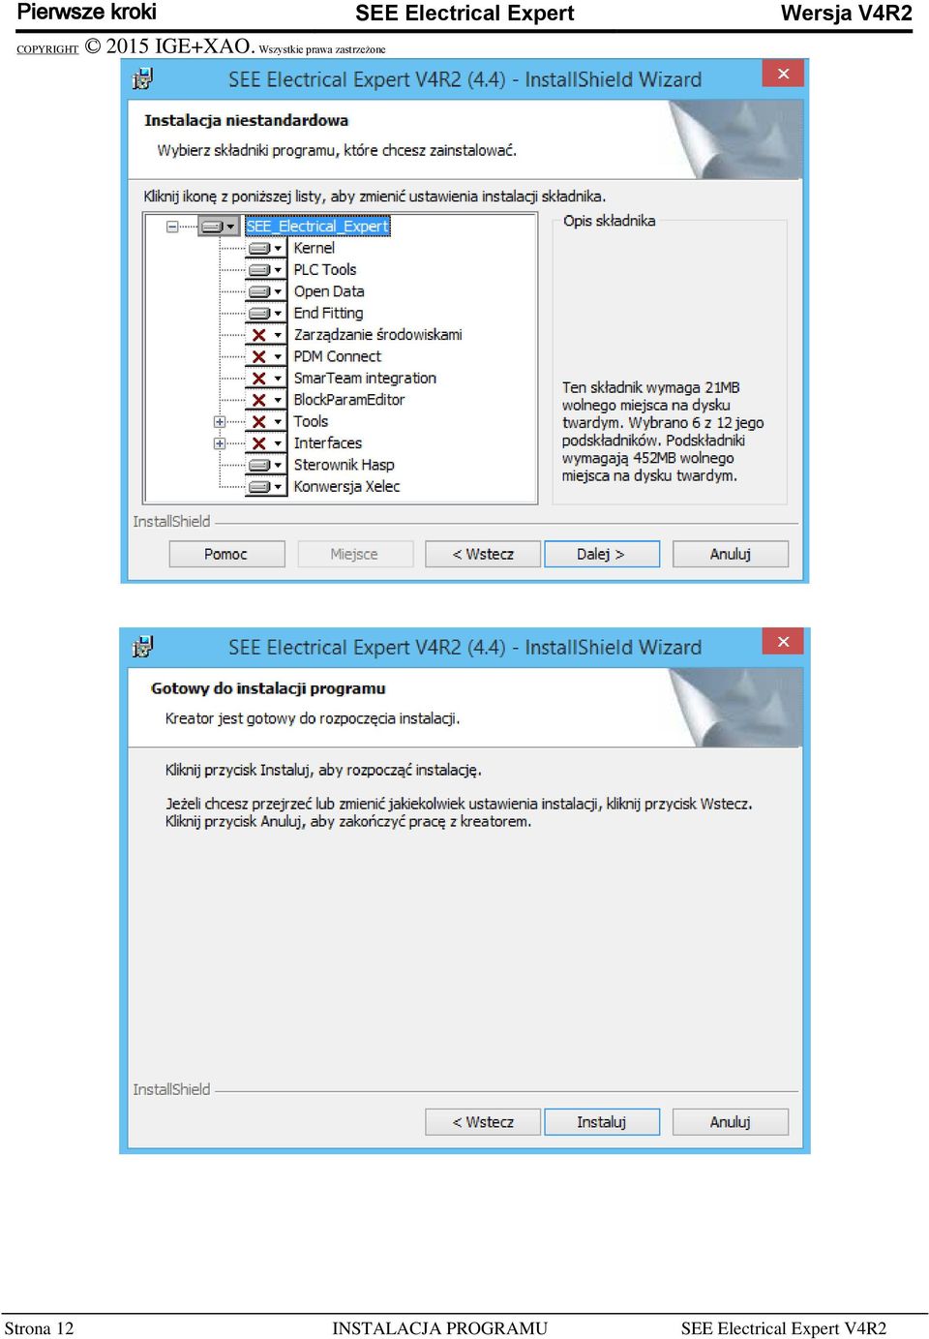Viewport: 929px width, 1339px height.
Task: Select the End Fitting component label
Action: tap(328, 313)
